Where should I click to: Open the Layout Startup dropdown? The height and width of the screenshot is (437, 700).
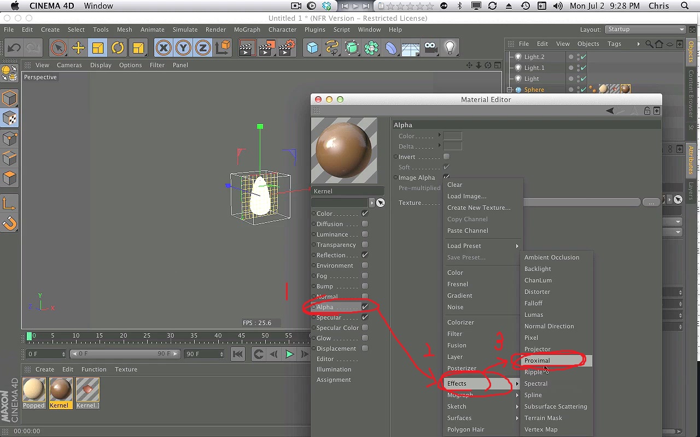[x=645, y=29]
